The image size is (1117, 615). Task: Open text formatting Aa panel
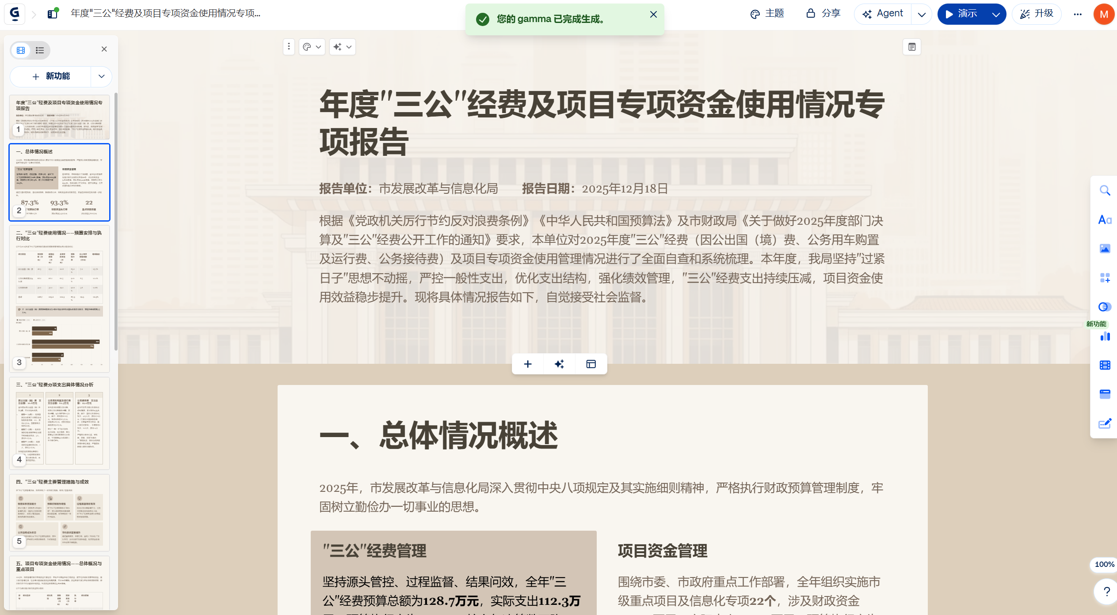(1105, 220)
